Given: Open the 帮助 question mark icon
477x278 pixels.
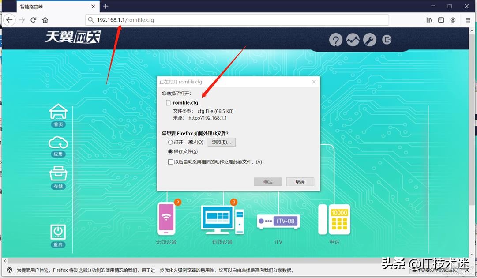Looking at the screenshot, I should pos(336,40).
